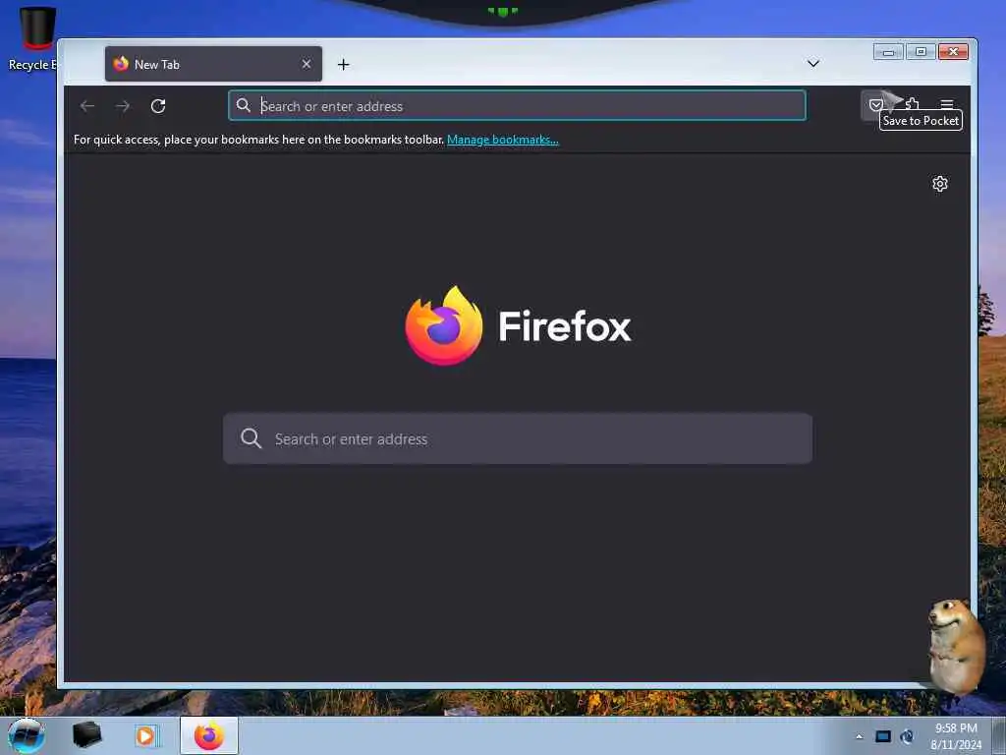The width and height of the screenshot is (1006, 755).
Task: Select the Recycle Bin desktop icon
Action: (36, 38)
